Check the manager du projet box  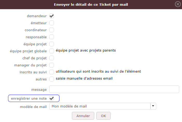pos(52,65)
